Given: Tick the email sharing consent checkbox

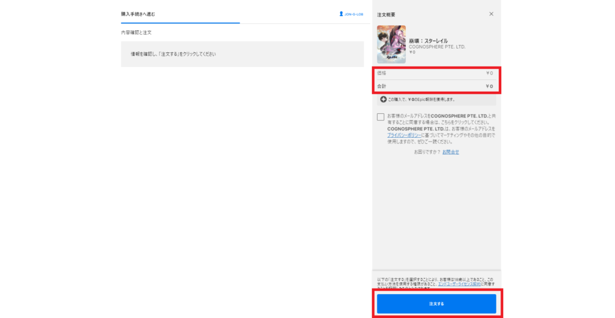Looking at the screenshot, I should click(381, 117).
